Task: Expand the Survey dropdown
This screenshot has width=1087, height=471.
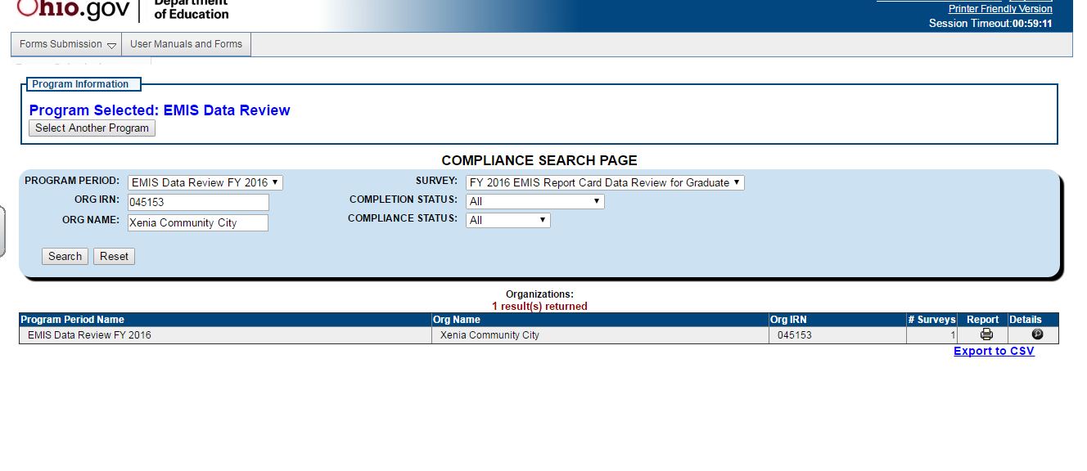Action: pyautogui.click(x=605, y=183)
